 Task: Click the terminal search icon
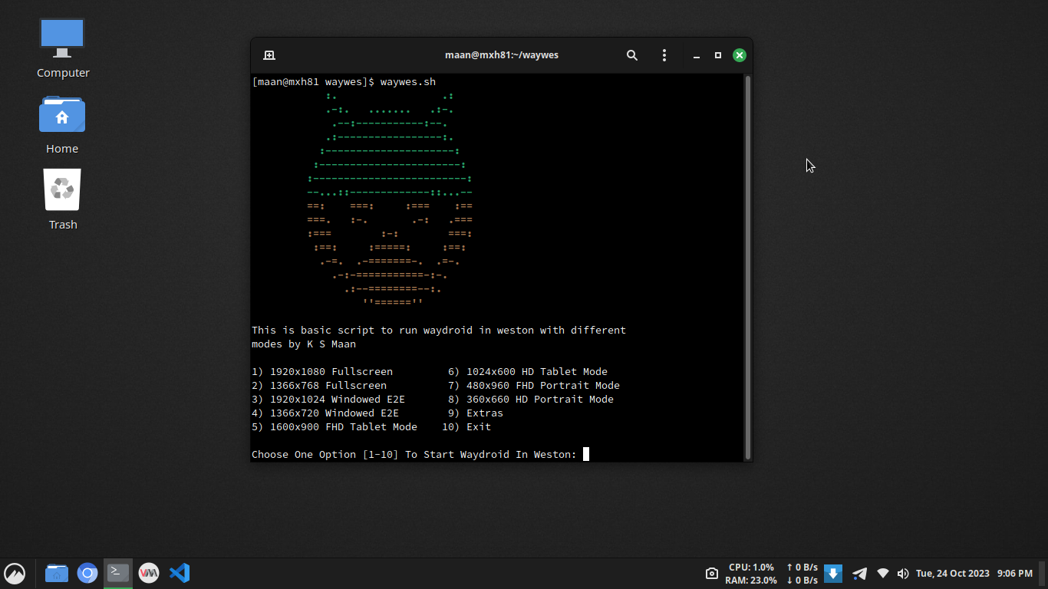632,55
